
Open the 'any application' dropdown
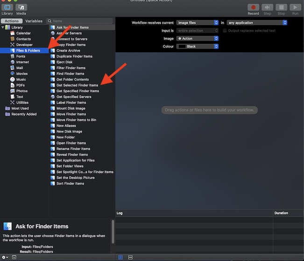(x=257, y=22)
